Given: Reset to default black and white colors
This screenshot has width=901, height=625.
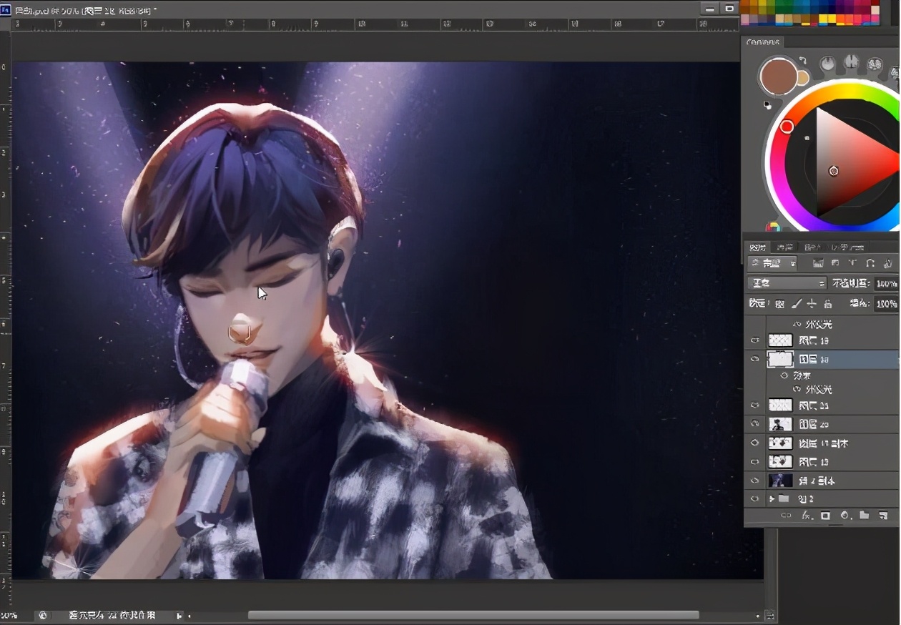Looking at the screenshot, I should point(767,104).
